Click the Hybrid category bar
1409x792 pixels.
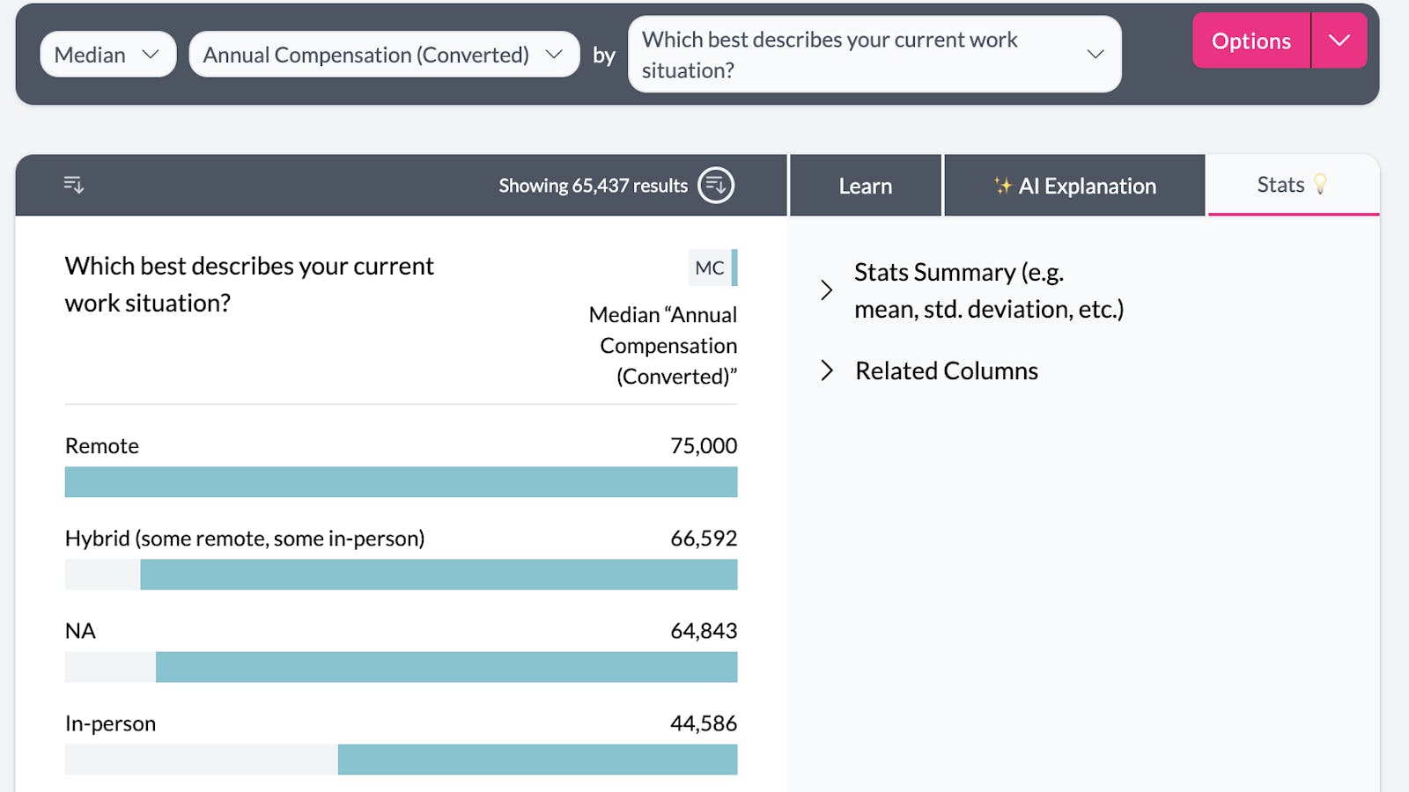coord(439,575)
